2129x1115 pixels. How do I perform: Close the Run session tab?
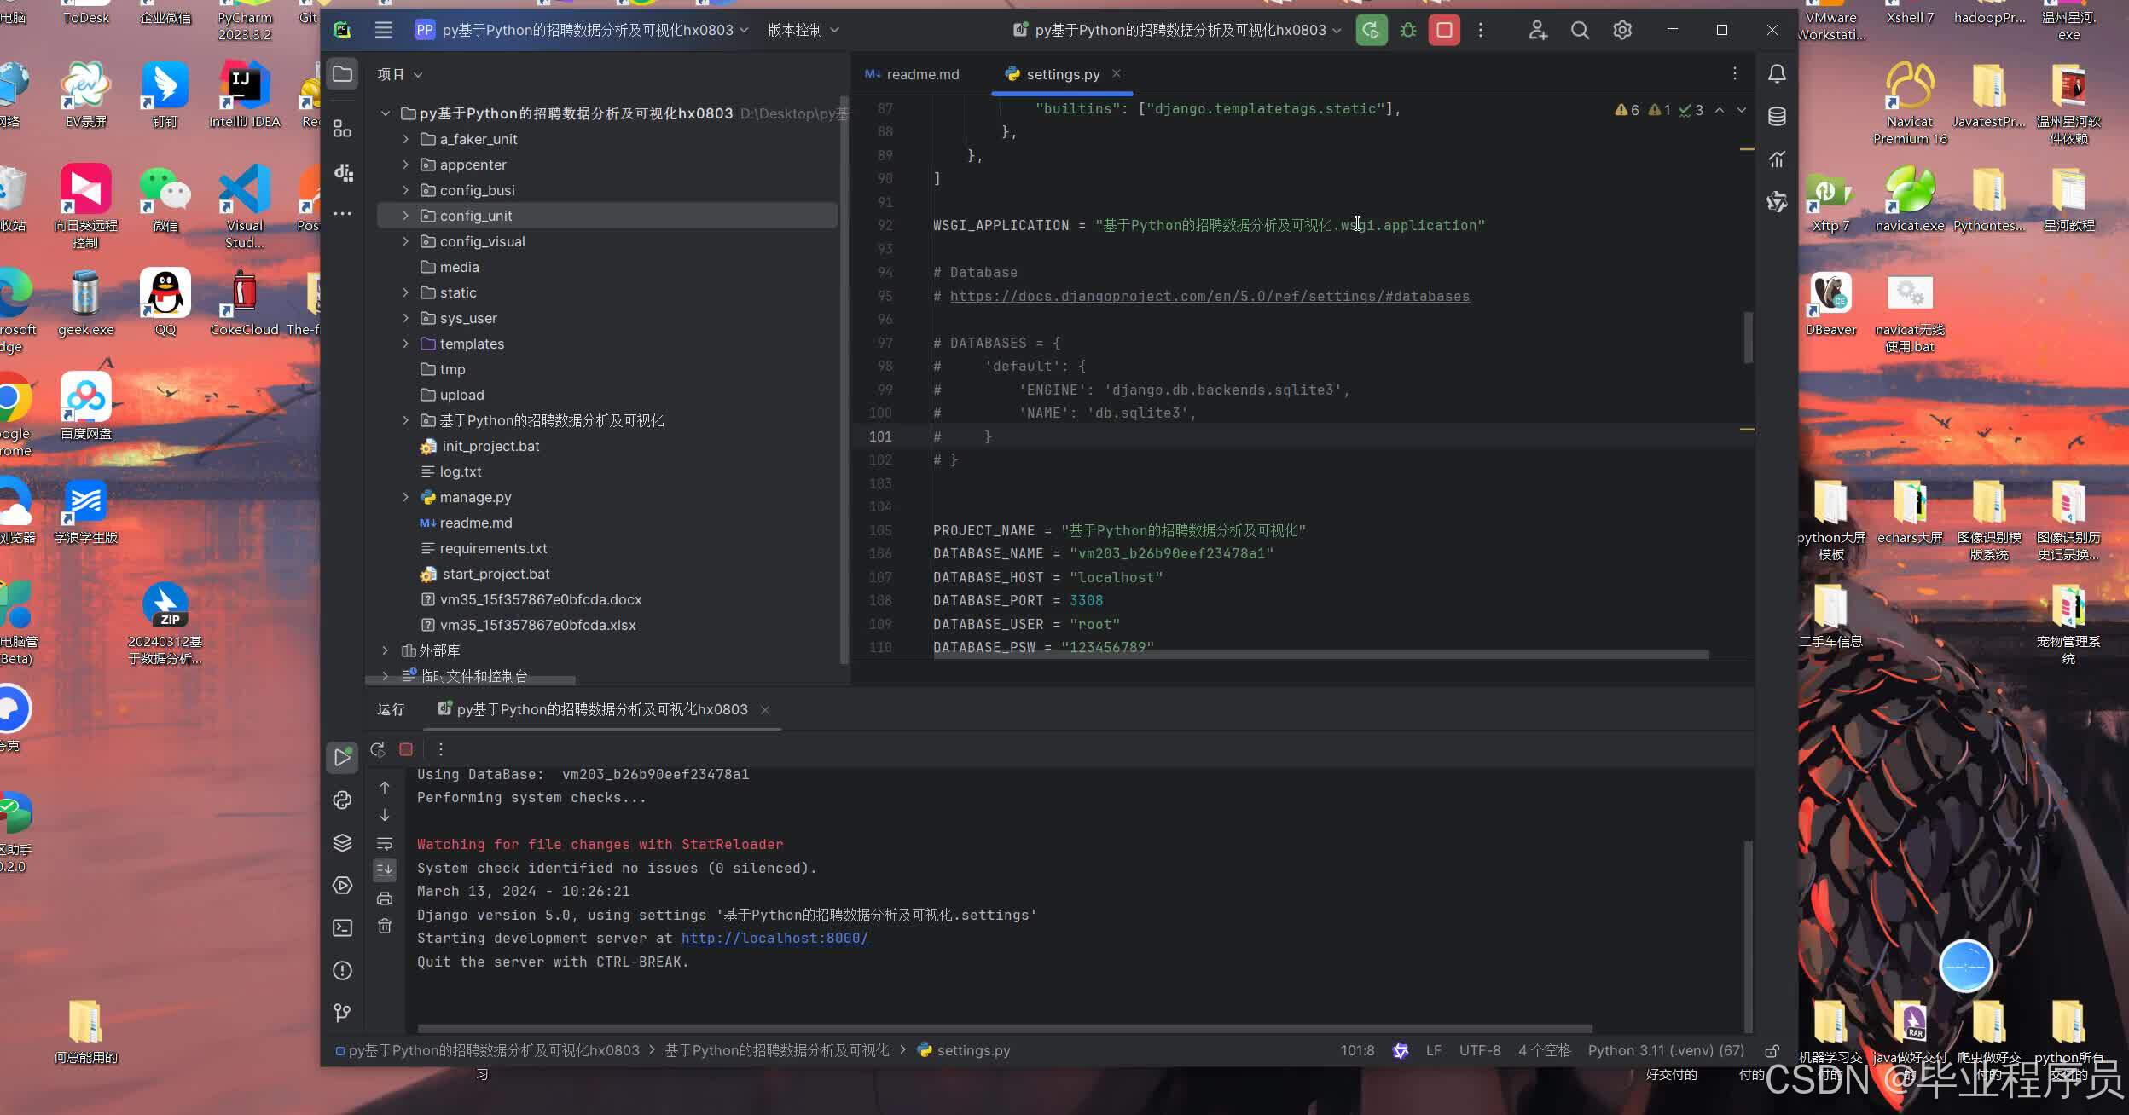[x=765, y=709]
